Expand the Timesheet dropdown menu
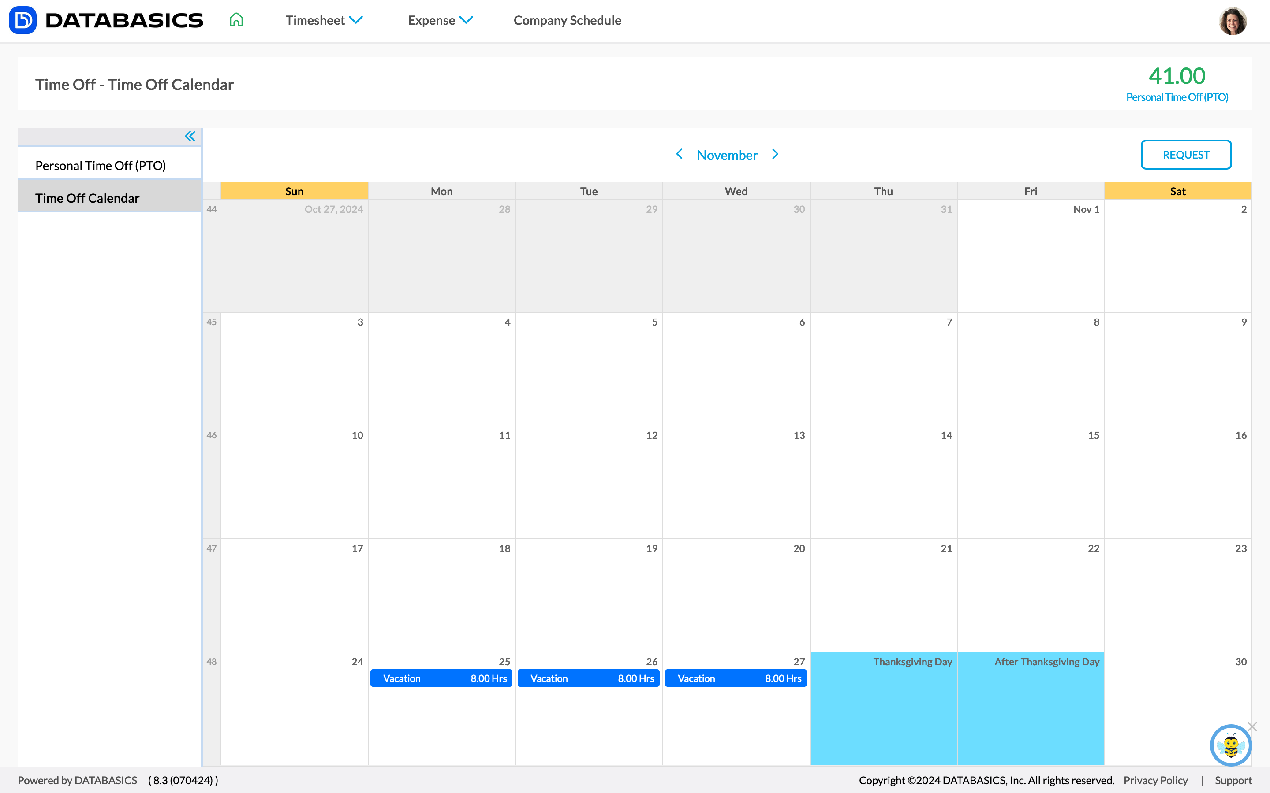Image resolution: width=1270 pixels, height=793 pixels. pyautogui.click(x=324, y=20)
